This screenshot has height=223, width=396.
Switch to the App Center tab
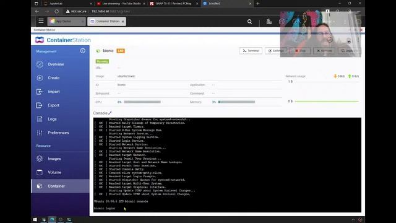point(66,22)
